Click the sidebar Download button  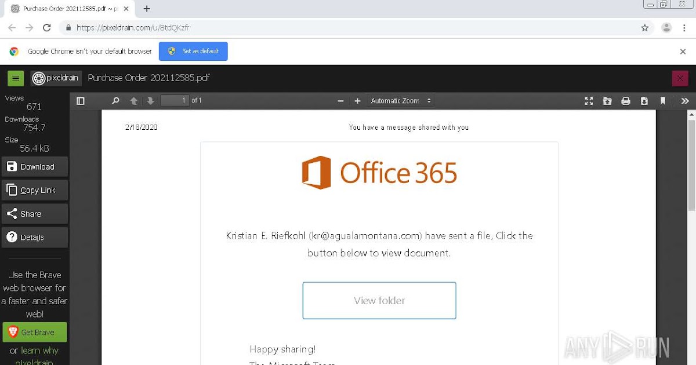35,167
